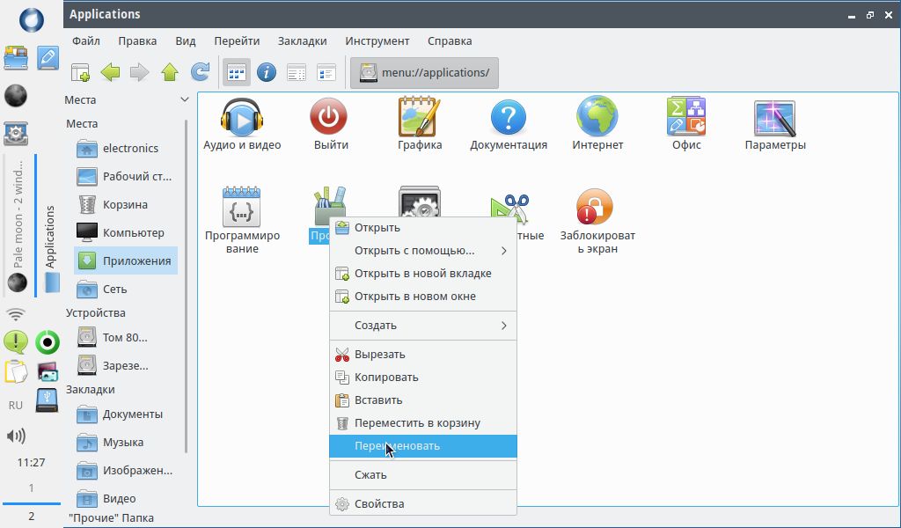Select electronics home folder in sidebar
Viewport: 901px width, 528px height.
[126, 148]
